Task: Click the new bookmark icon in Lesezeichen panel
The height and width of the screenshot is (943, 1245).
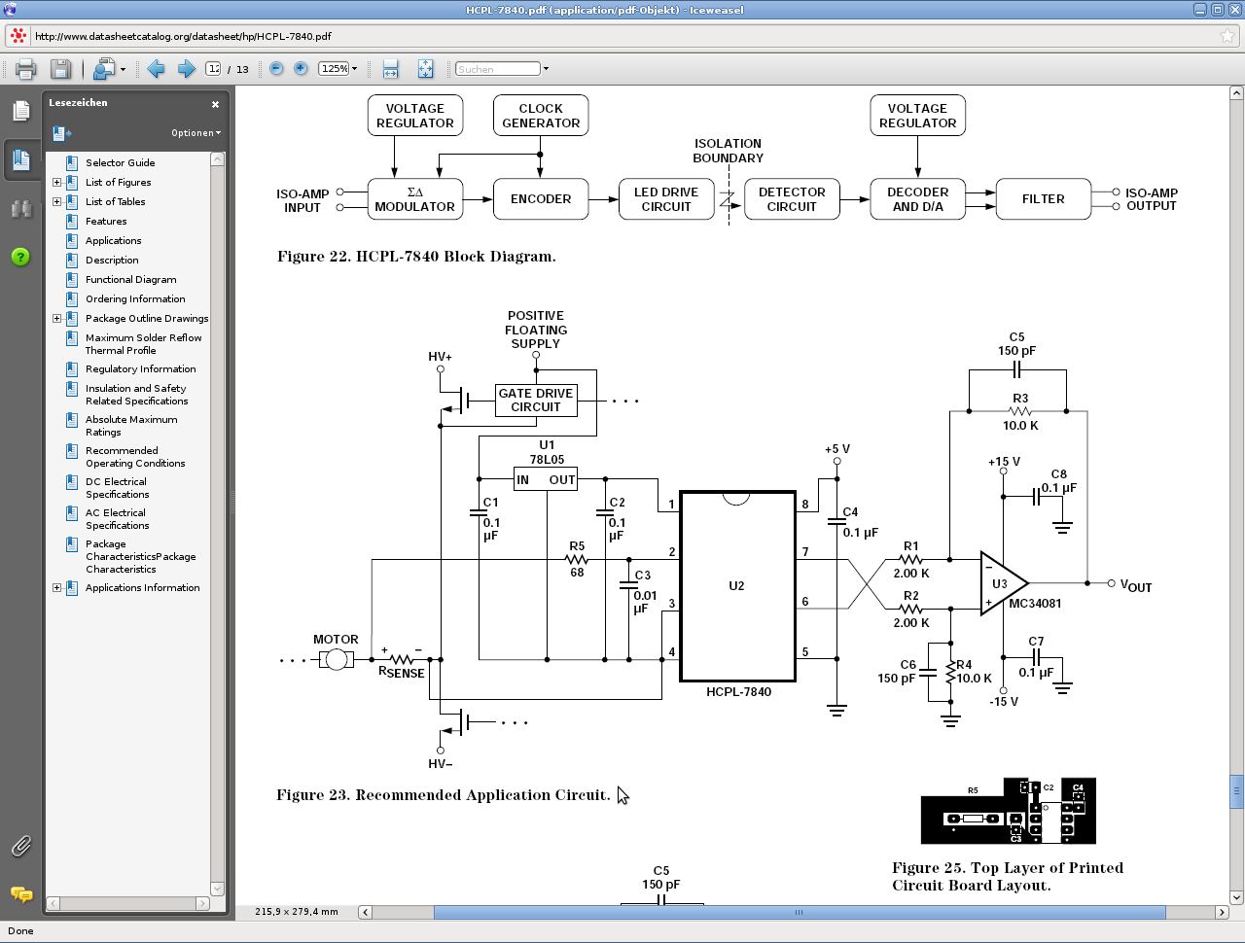Action: 62,133
